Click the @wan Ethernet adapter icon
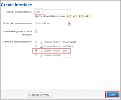 click(x=41, y=42)
